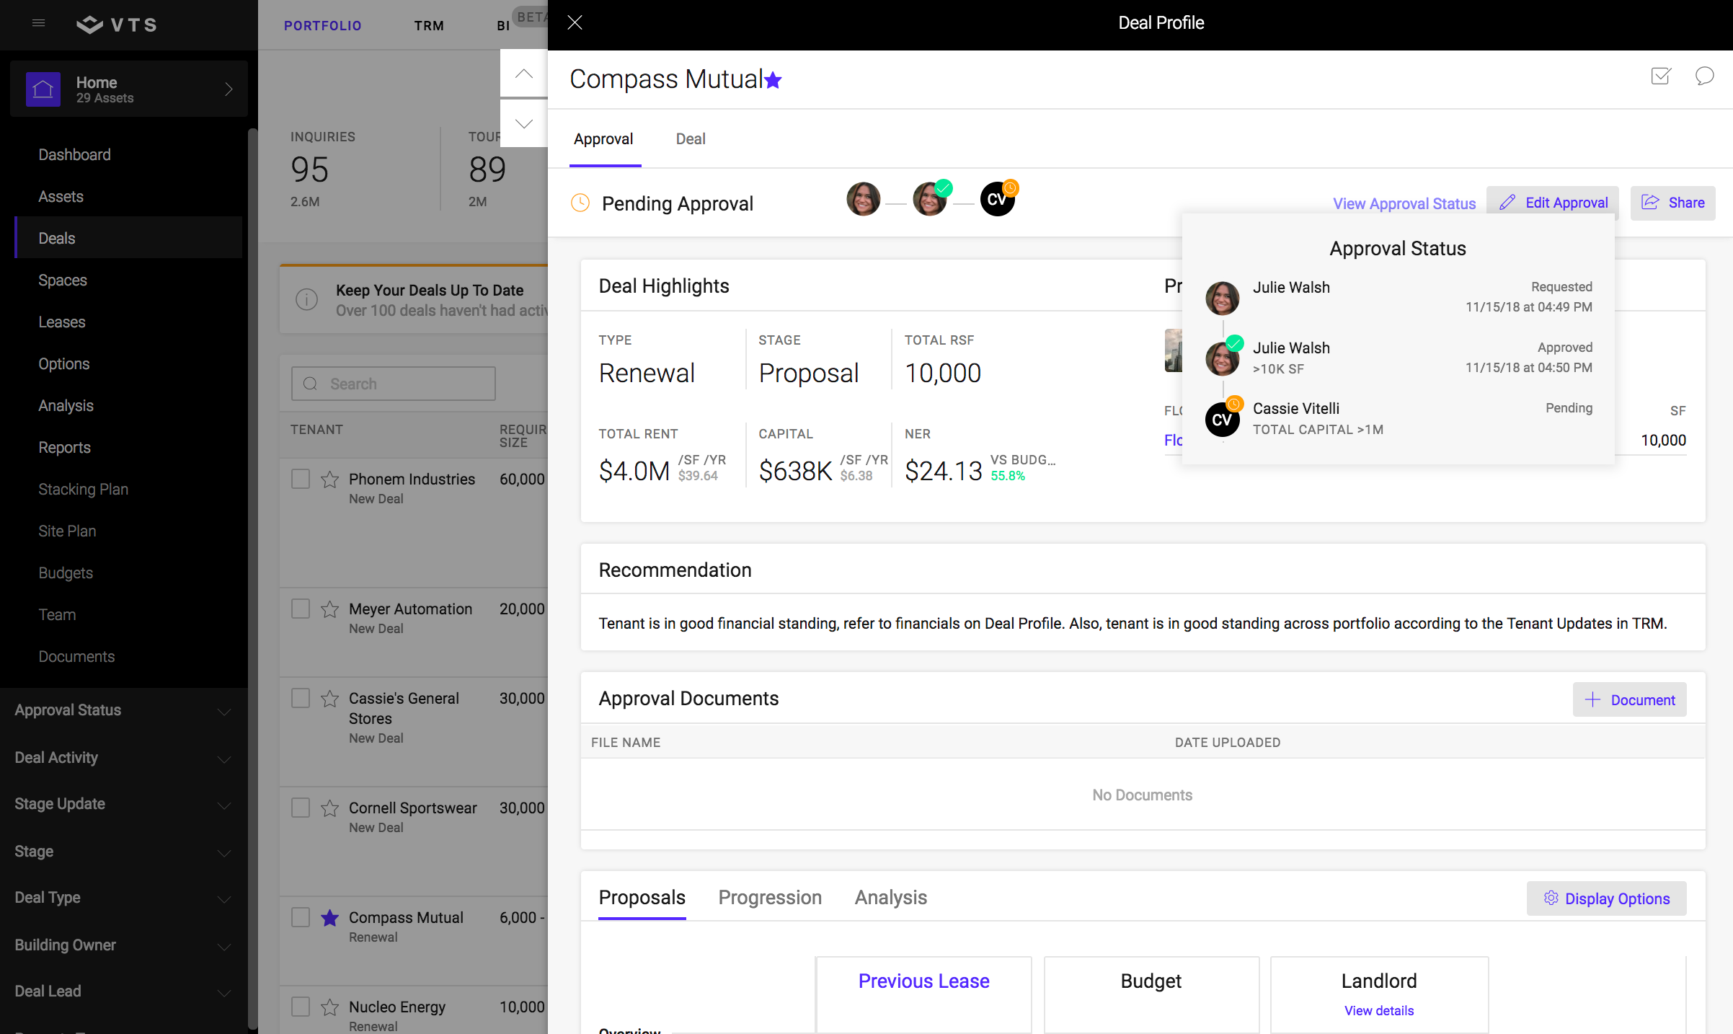Open the Progression tab
The image size is (1733, 1034).
769,898
